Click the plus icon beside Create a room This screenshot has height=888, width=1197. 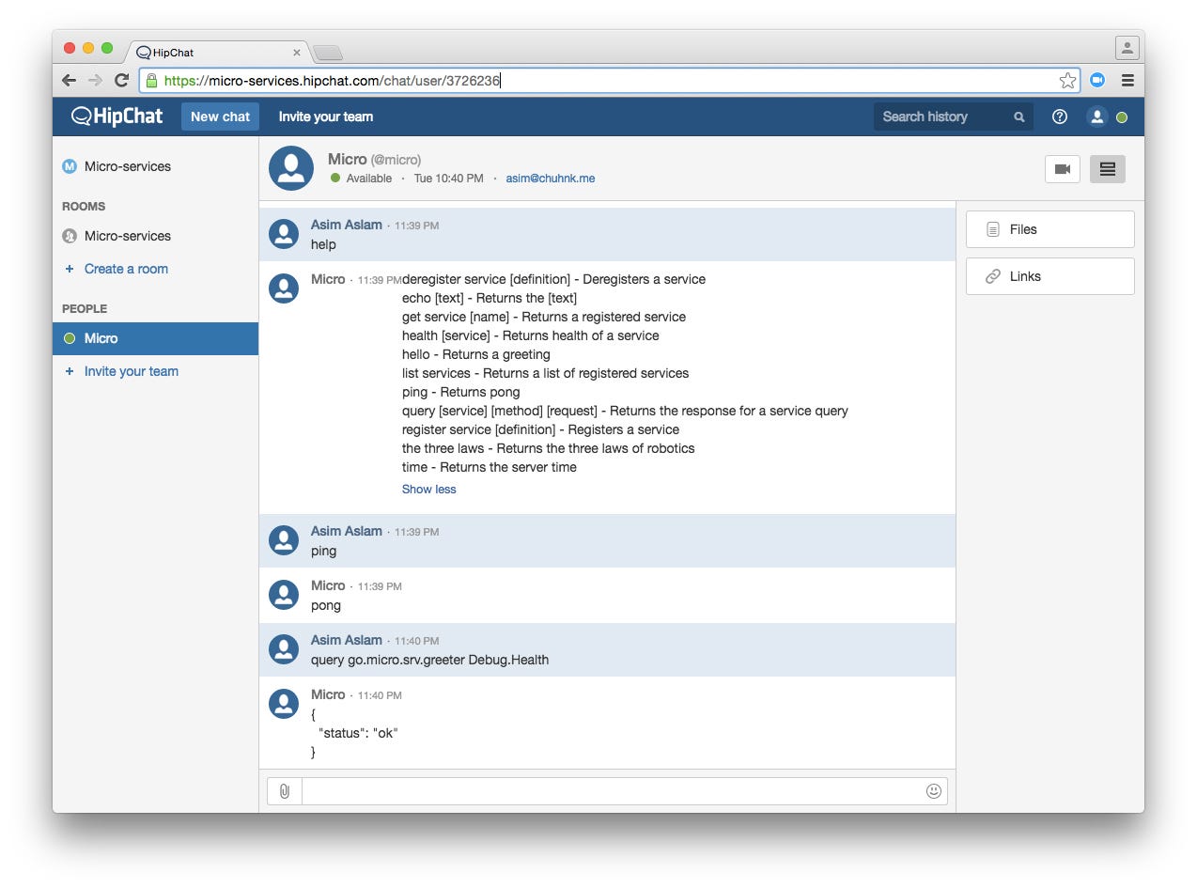[x=70, y=269]
